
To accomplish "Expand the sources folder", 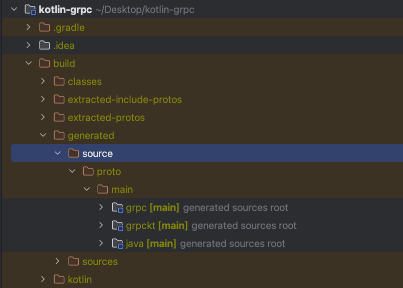I will click(x=57, y=261).
